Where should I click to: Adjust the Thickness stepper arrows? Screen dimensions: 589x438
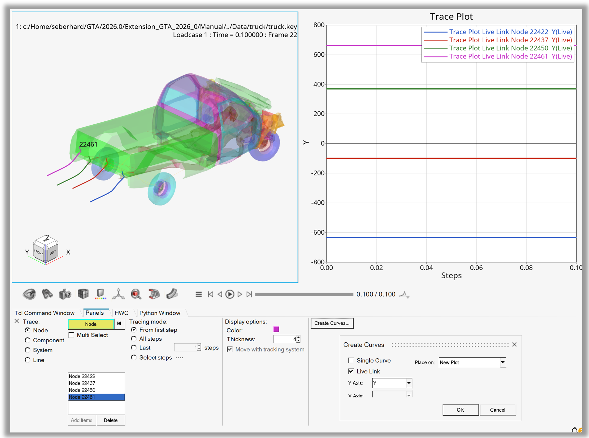click(298, 339)
